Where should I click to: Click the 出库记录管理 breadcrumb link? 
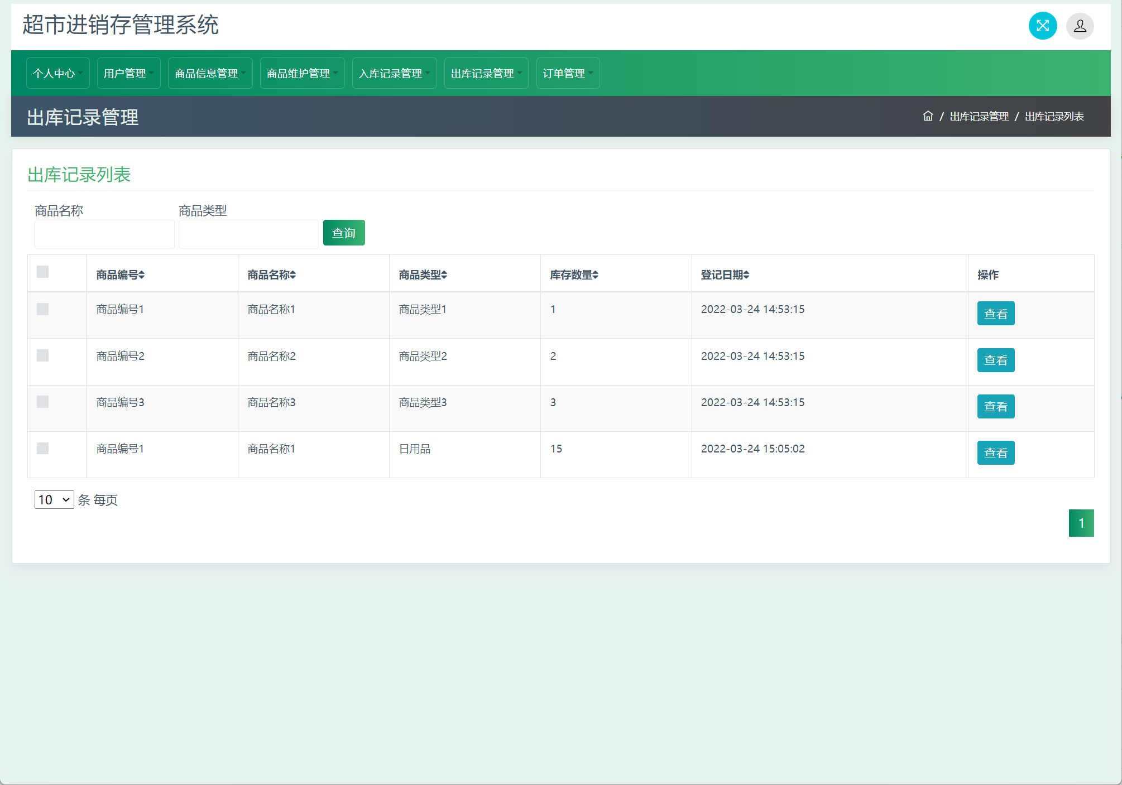pyautogui.click(x=979, y=116)
